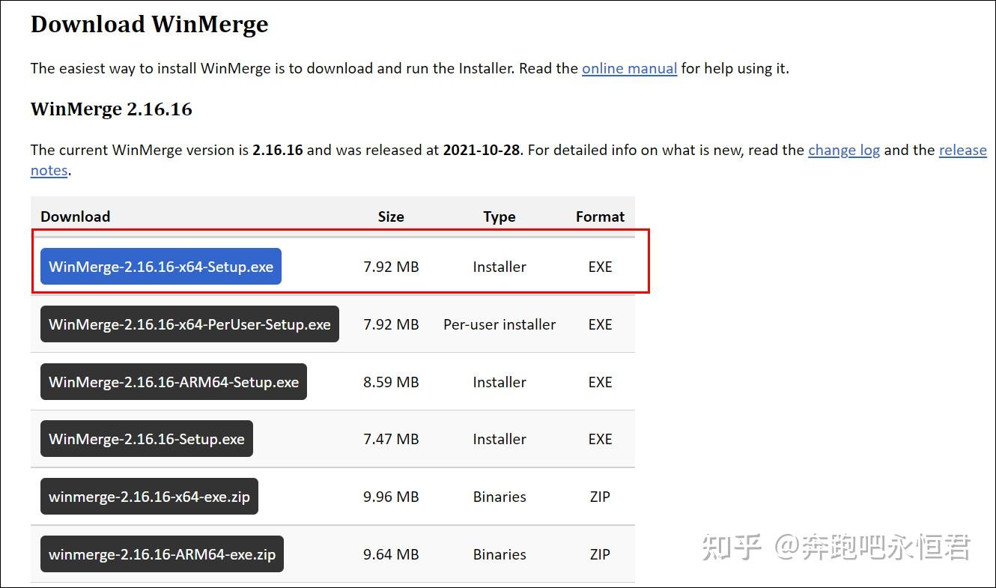Click the Download column header
The height and width of the screenshot is (588, 996).
(x=75, y=216)
